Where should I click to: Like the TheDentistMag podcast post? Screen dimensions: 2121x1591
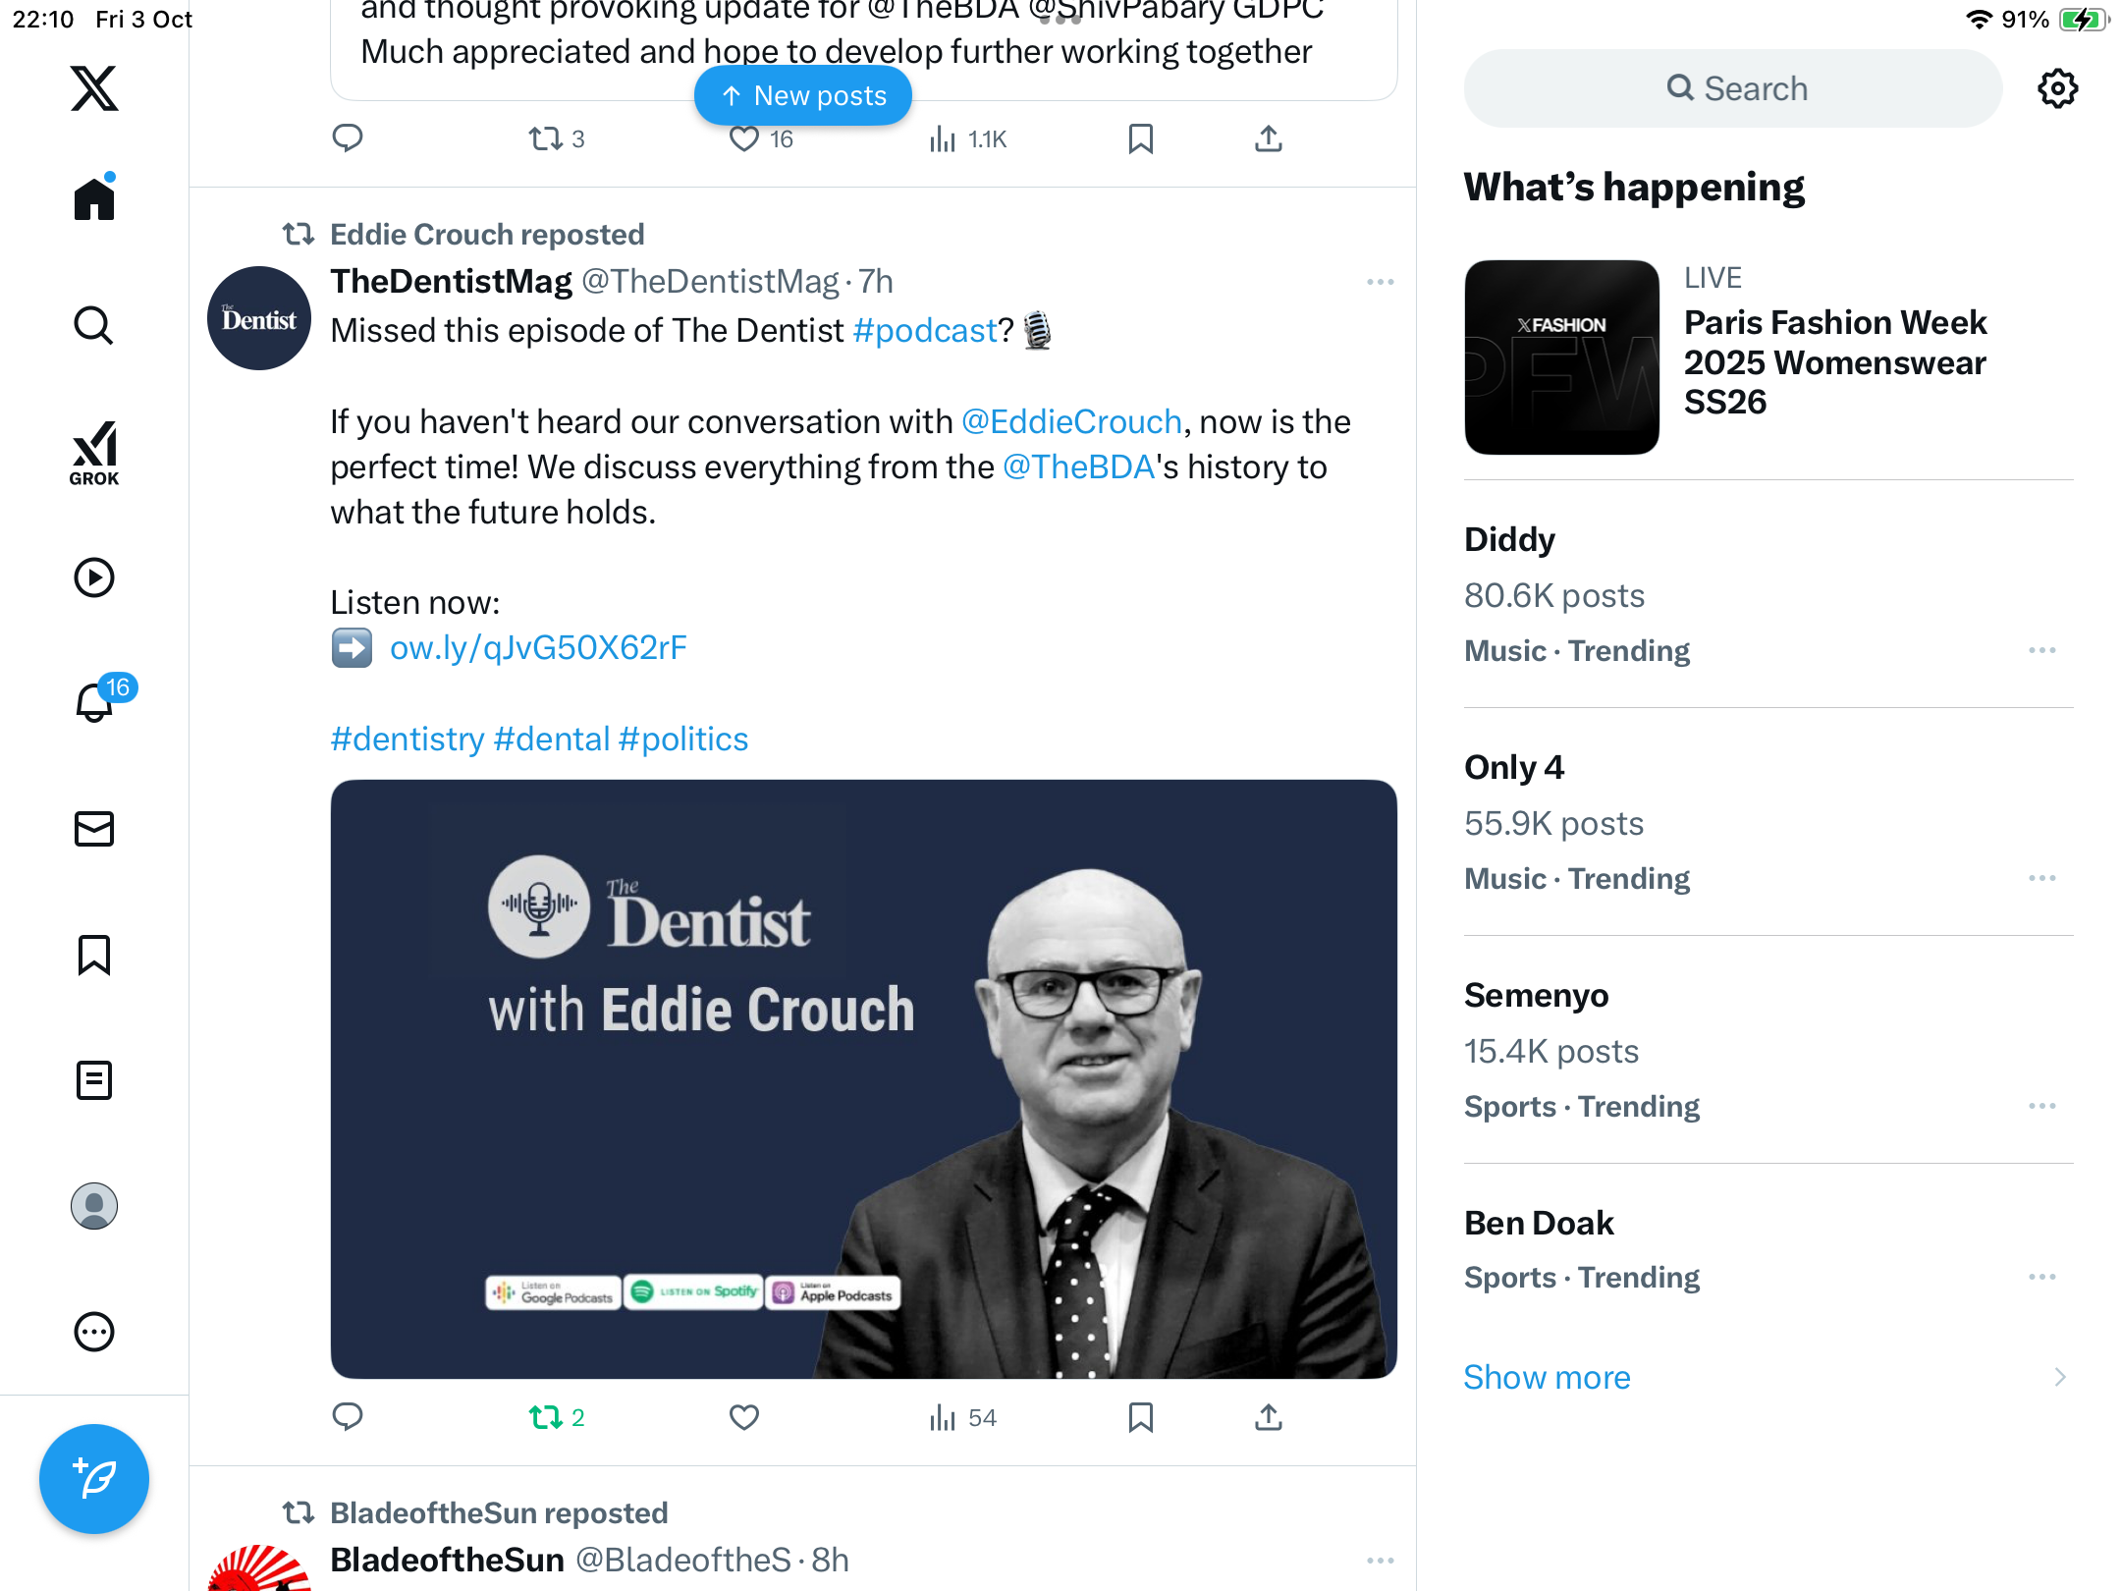[744, 1417]
